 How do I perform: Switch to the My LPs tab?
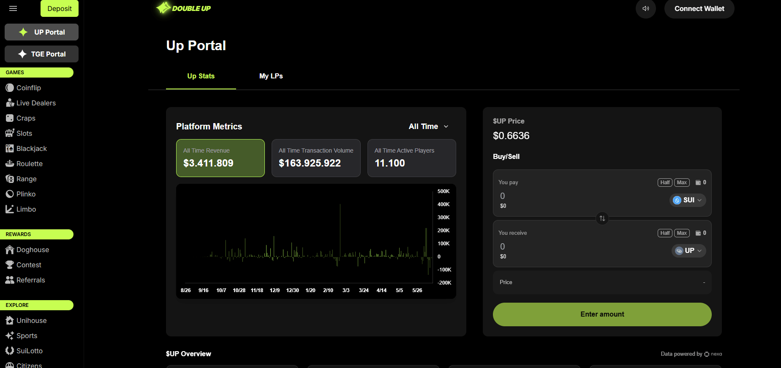click(x=271, y=76)
